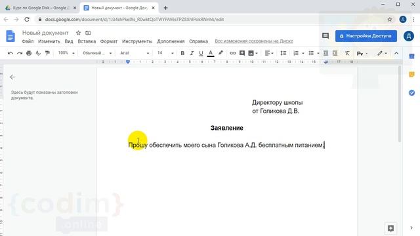
Task: Open editing mode pencil dropdown
Action: pyautogui.click(x=382, y=53)
